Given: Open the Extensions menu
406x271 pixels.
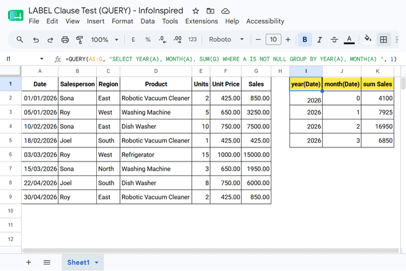Looking at the screenshot, I should pyautogui.click(x=201, y=21).
